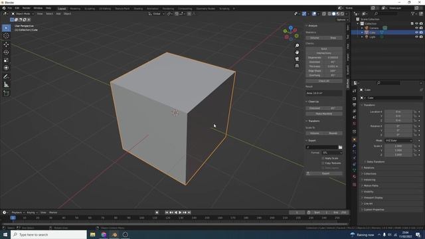Expand the Cube tree item in outliner
The image size is (425, 239).
(x=362, y=33)
